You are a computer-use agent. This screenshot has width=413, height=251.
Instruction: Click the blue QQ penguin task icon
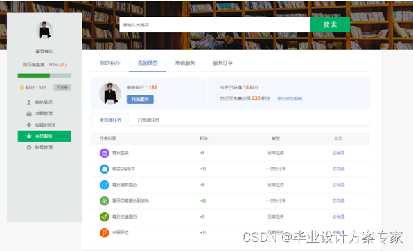[105, 169]
